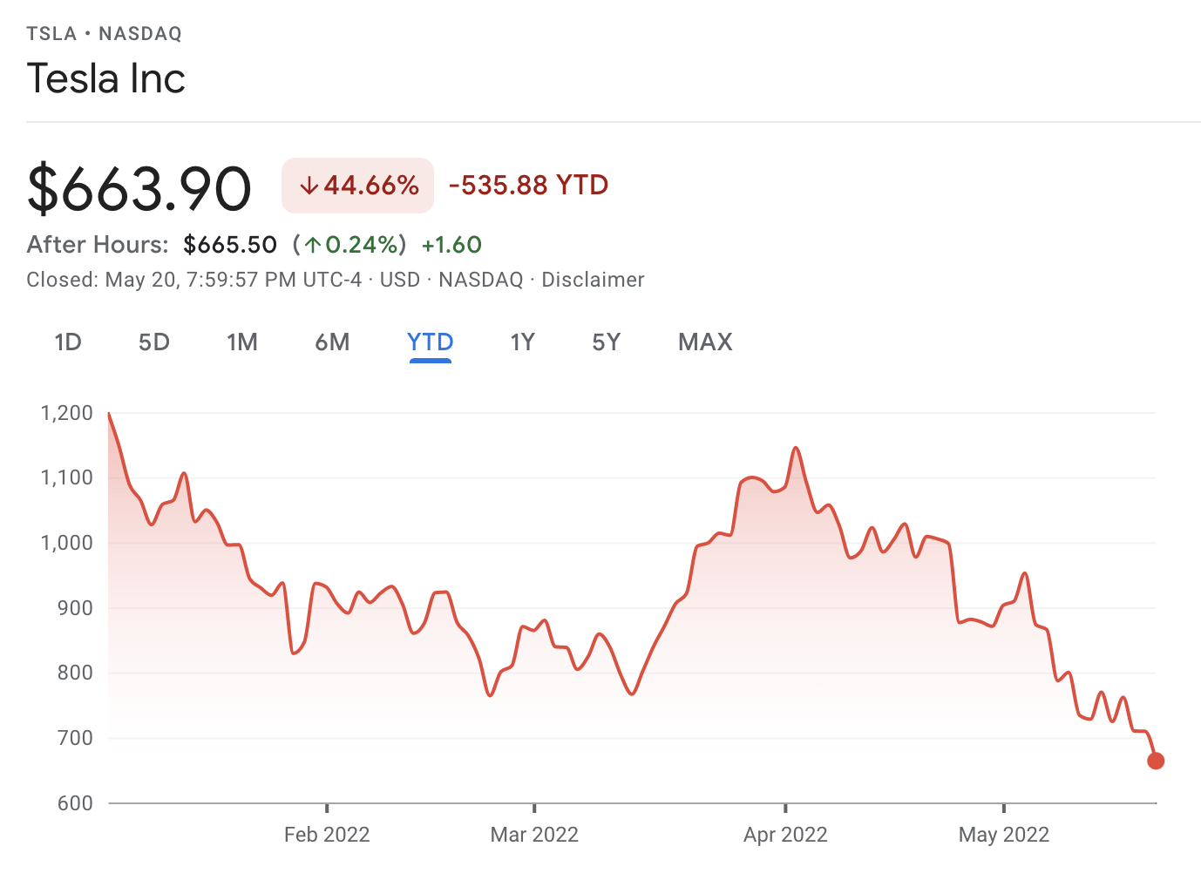Click the 1,200 y-axis label

[67, 413]
